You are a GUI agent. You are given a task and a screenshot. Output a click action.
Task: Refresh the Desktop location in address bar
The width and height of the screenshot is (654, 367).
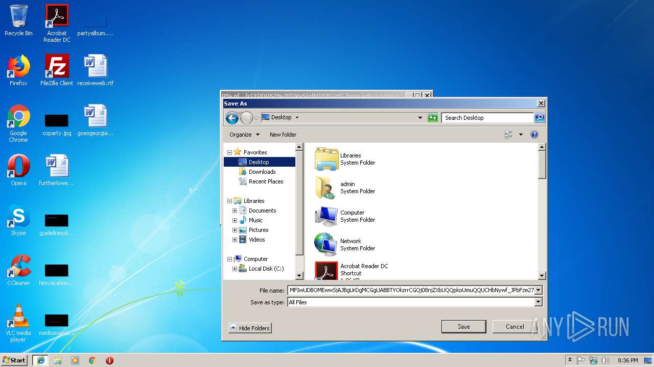point(433,118)
